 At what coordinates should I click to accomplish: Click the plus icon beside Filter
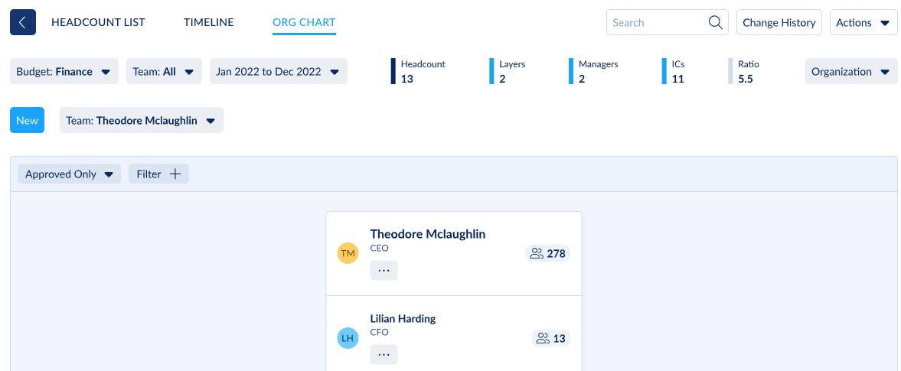175,174
